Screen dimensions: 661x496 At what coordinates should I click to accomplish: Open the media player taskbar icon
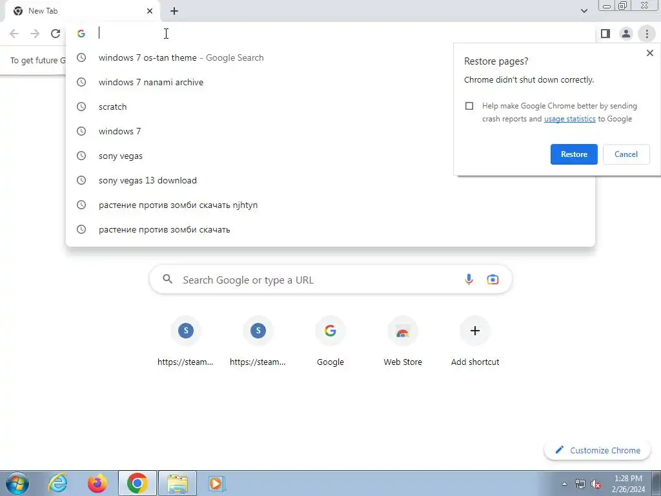tap(217, 483)
